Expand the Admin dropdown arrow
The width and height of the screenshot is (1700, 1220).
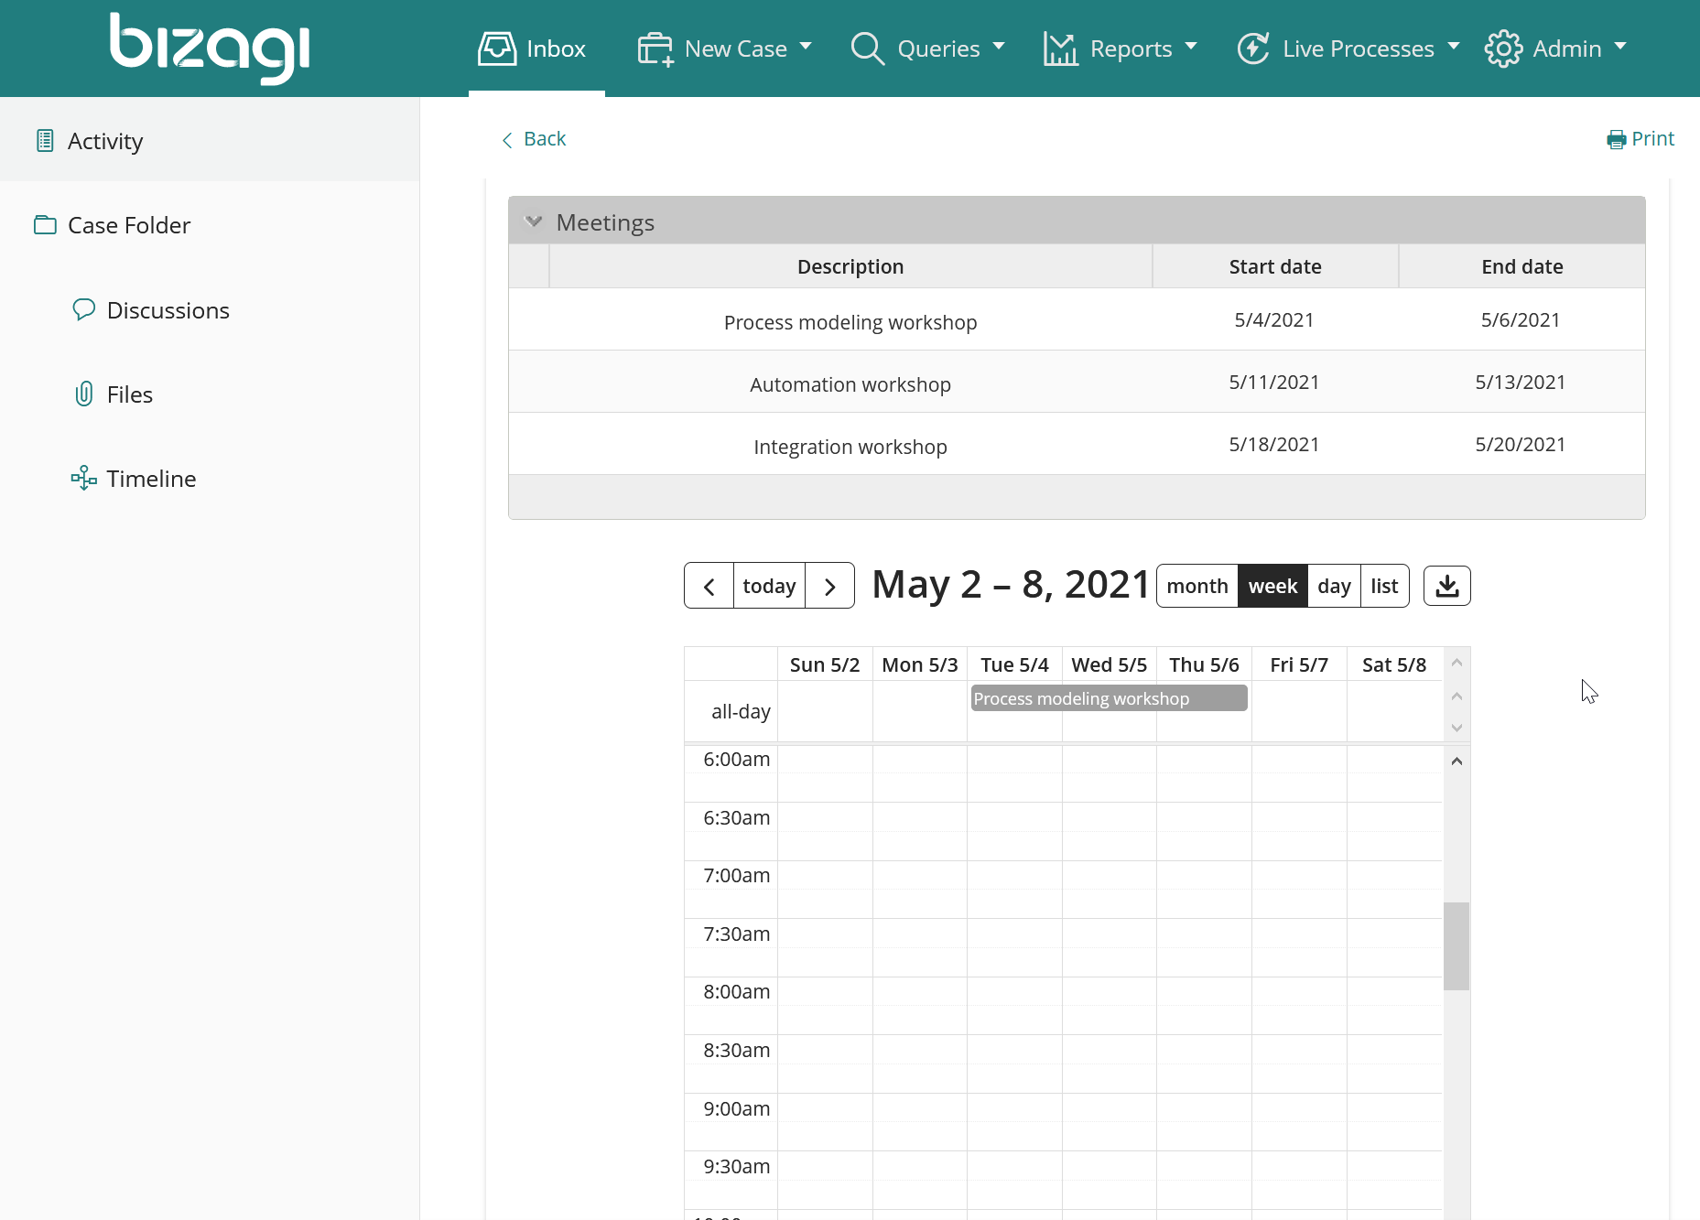coord(1620,46)
